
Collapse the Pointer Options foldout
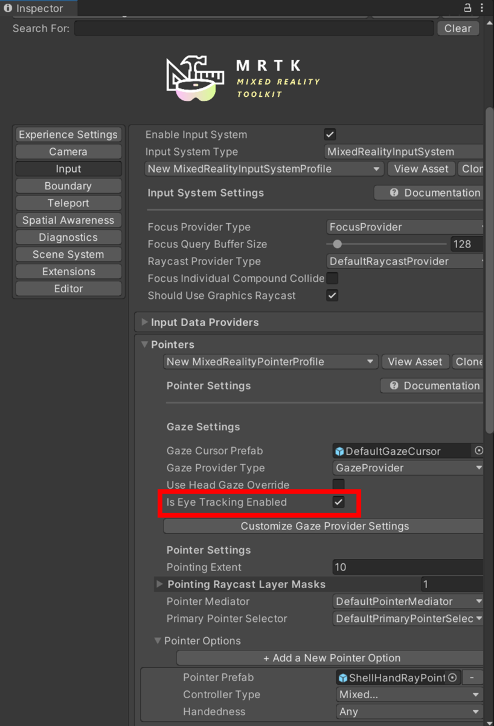(158, 641)
